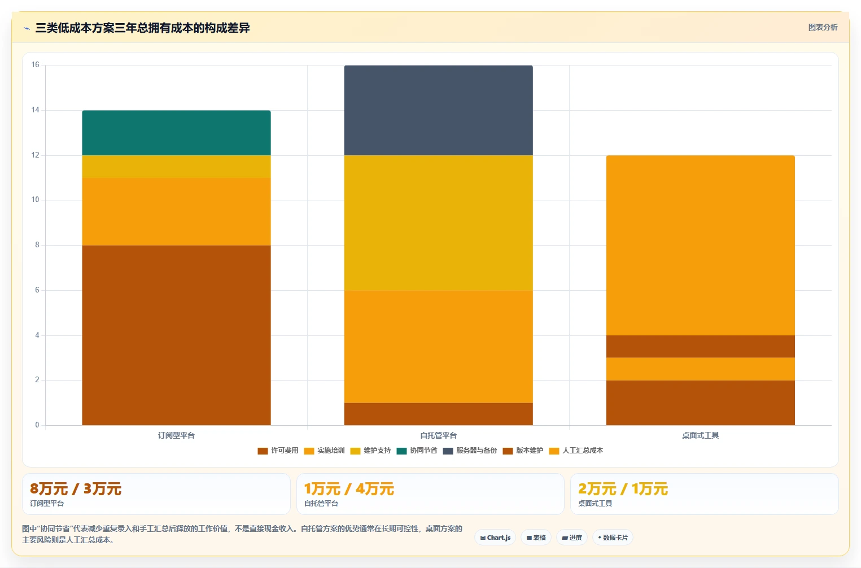The image size is (861, 568).
Task: Click the 数据卡片 tag chip
Action: [613, 538]
